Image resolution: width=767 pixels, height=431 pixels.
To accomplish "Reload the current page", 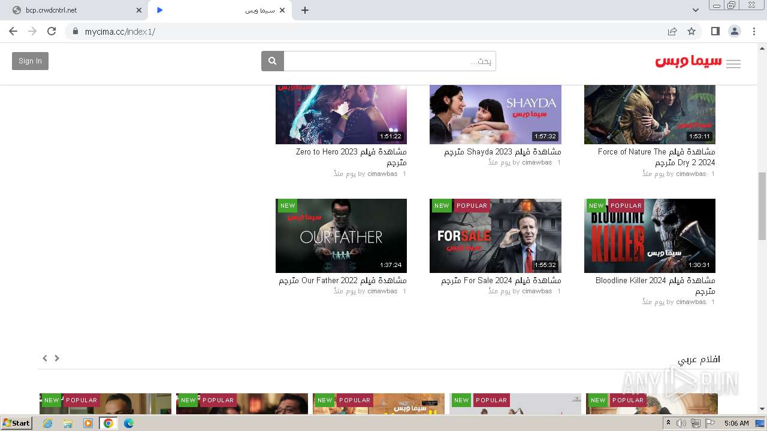I will click(52, 31).
